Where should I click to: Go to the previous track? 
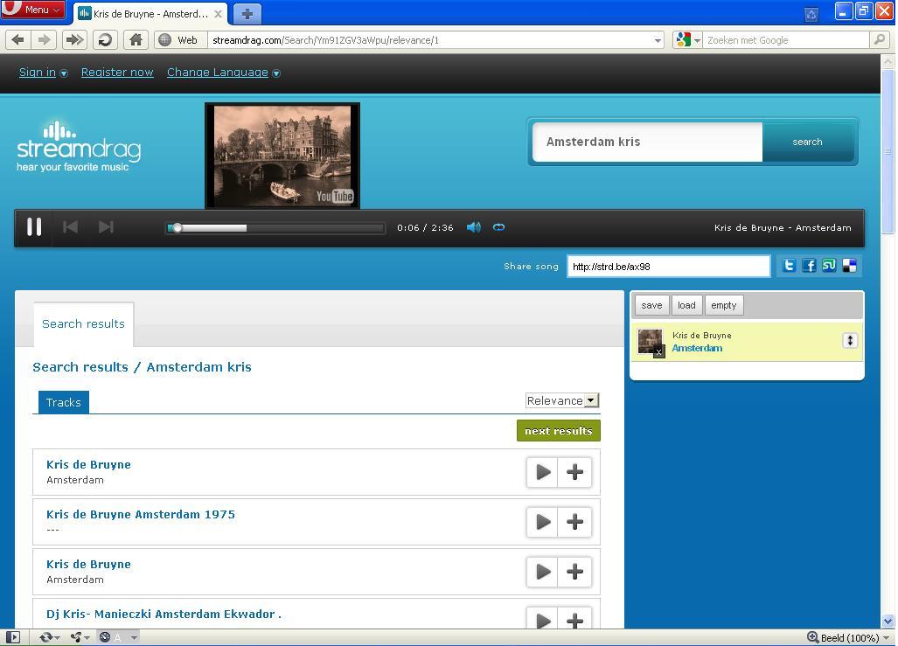point(71,227)
